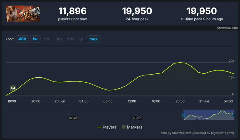This screenshot has width=240, height=140.
Task: Pick the 6m zoom range
Action: click(x=70, y=39)
